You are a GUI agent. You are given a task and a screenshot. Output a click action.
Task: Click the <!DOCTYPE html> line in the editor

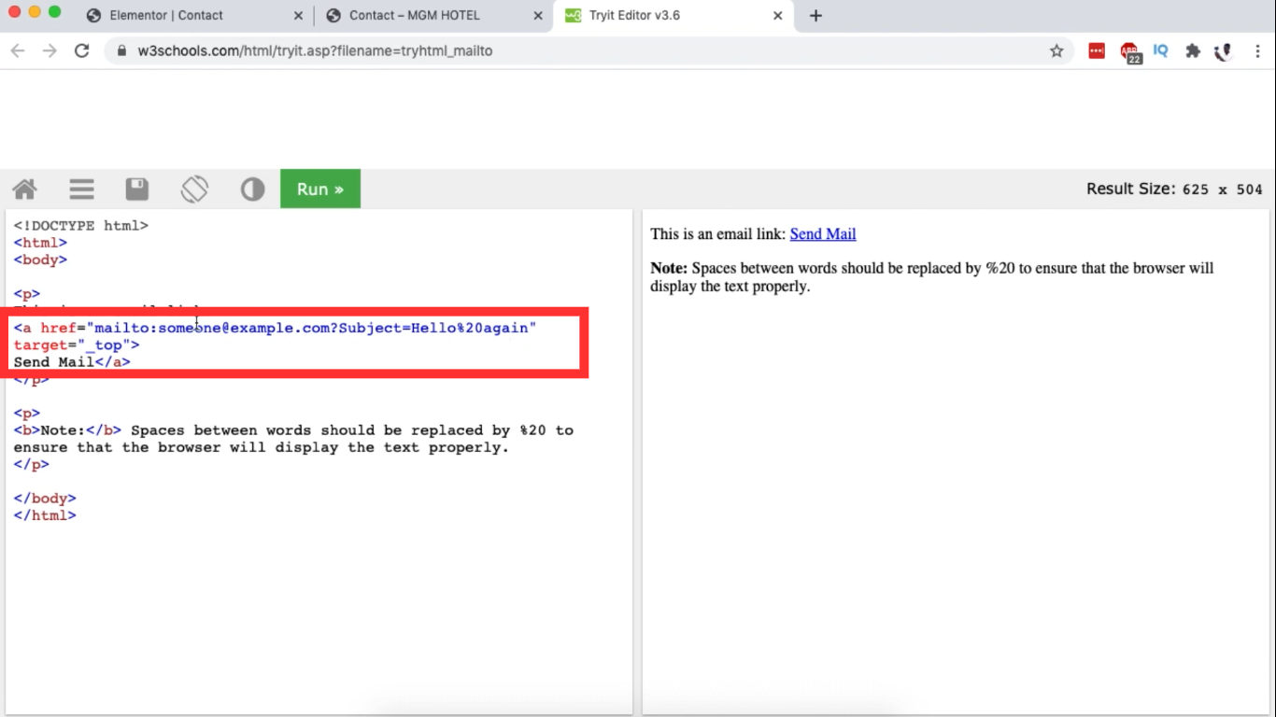coord(81,226)
